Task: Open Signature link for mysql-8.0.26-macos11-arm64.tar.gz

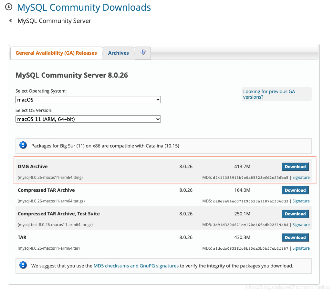Action: [x=301, y=201]
